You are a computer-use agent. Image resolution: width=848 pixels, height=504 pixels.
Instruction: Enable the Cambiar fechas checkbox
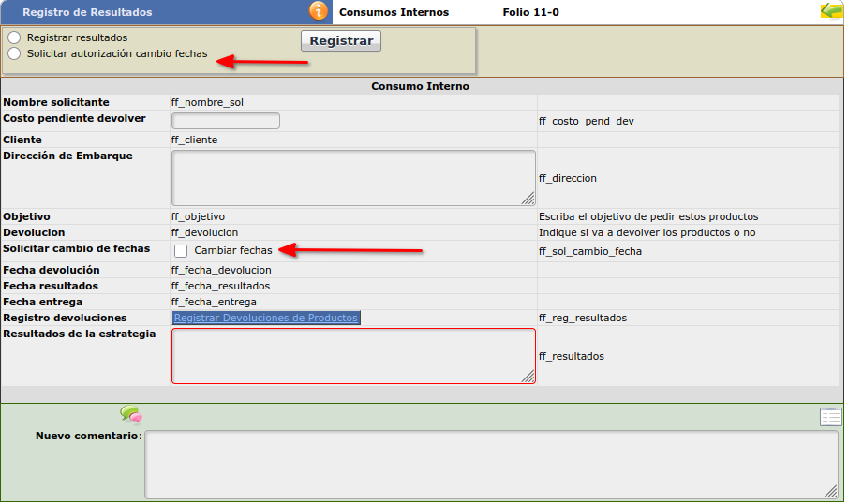[181, 251]
